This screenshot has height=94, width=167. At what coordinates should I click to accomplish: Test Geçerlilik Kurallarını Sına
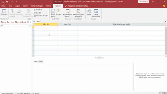(28, 13)
